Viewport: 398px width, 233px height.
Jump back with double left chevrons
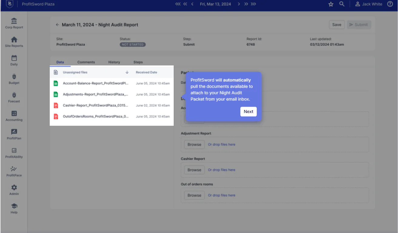[186, 4]
